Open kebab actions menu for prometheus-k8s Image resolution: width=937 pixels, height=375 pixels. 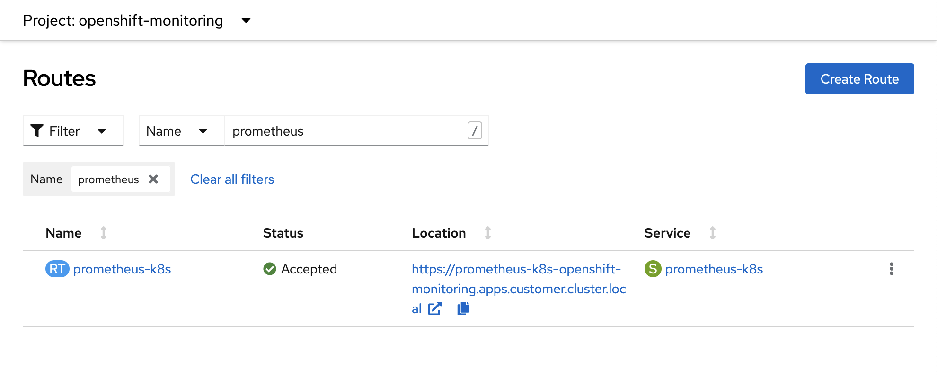click(x=891, y=269)
